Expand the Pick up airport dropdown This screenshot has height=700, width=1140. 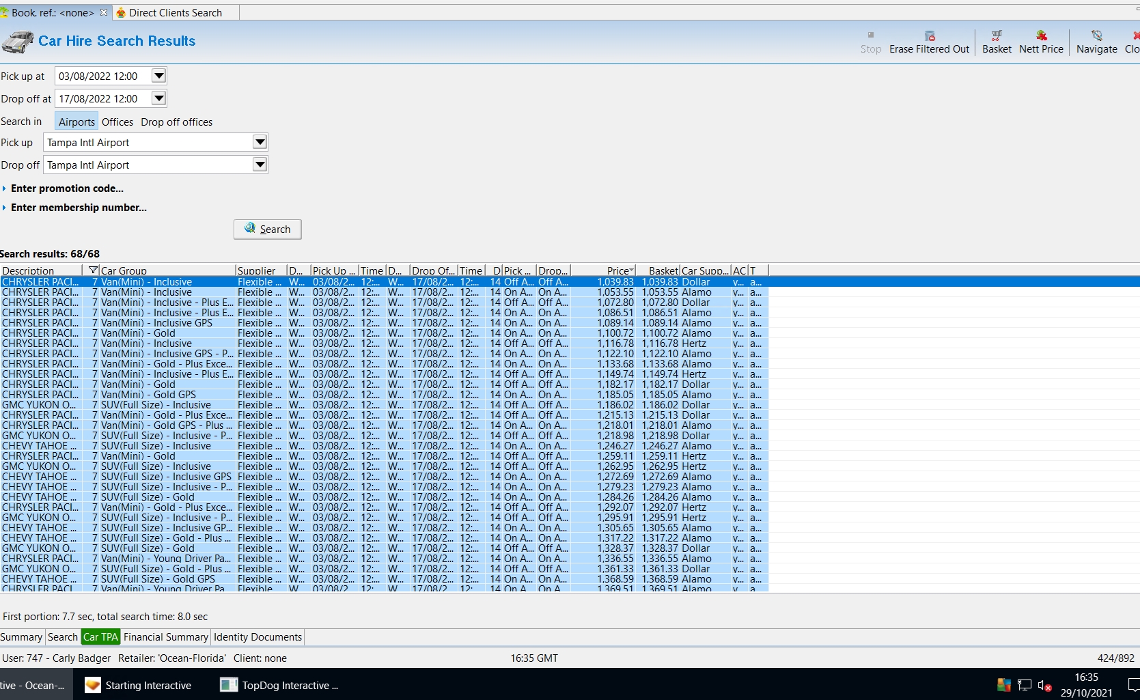click(x=260, y=142)
